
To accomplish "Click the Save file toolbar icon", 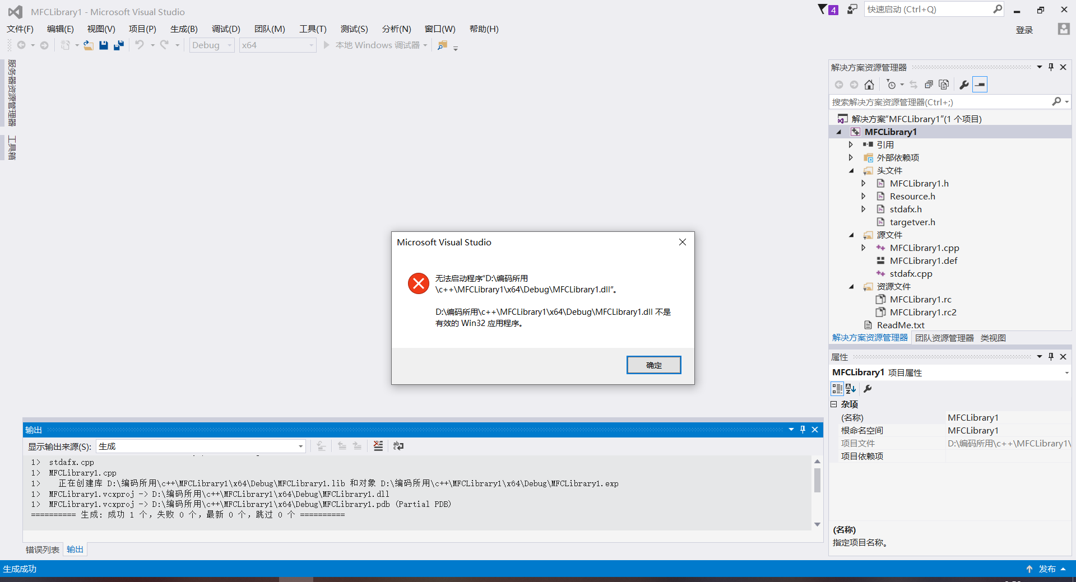I will 103,45.
